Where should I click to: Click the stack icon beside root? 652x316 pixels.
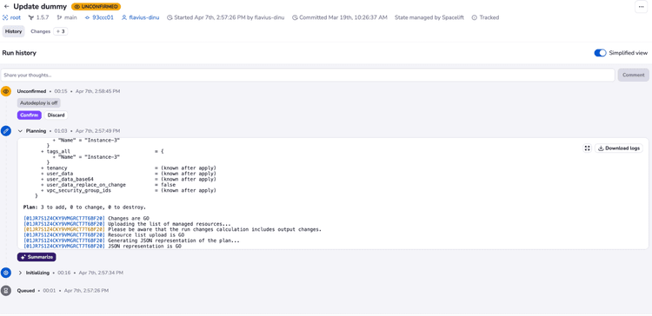click(x=5, y=17)
